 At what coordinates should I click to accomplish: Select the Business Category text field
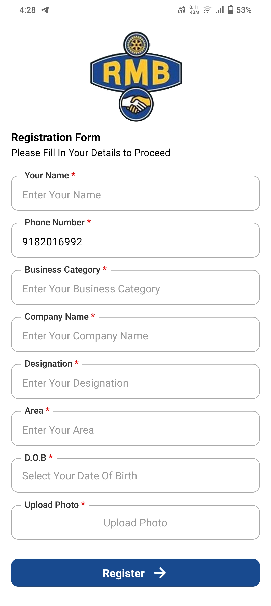[135, 289]
